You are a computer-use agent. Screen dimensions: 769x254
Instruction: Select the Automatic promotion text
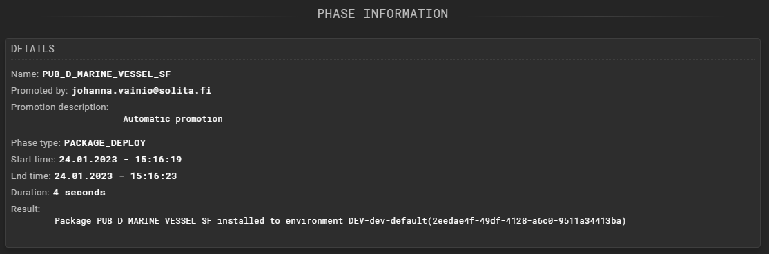(173, 119)
